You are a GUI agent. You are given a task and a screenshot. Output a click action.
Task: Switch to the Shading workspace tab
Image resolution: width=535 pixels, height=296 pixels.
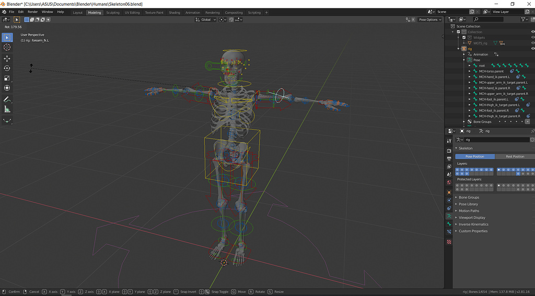click(175, 13)
